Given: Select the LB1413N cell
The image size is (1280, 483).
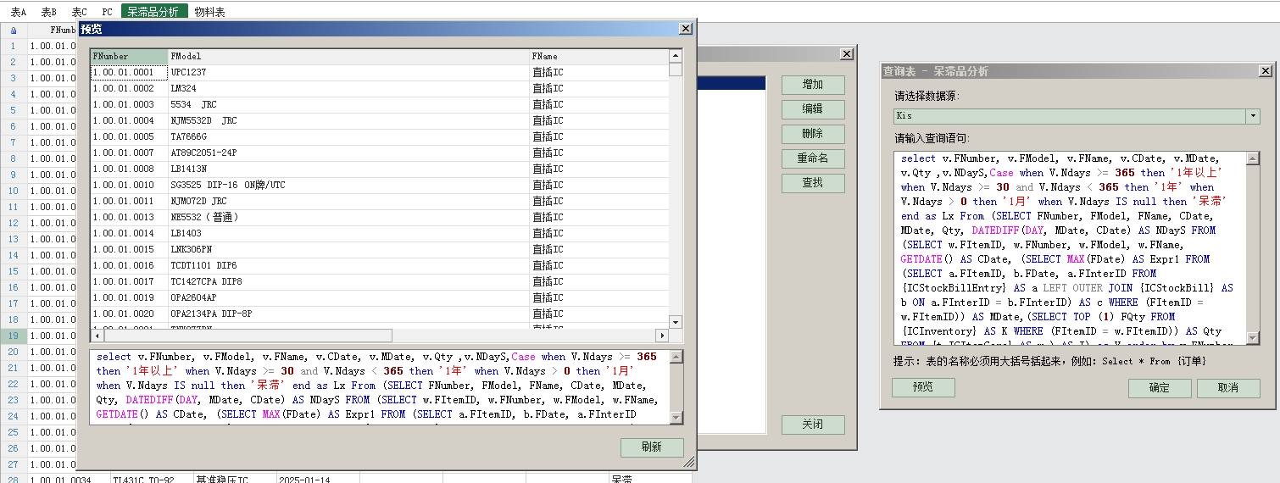Looking at the screenshot, I should (x=349, y=169).
